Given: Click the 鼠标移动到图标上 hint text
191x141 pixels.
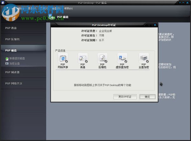Looking at the screenshot, I should pyautogui.click(x=103, y=85).
